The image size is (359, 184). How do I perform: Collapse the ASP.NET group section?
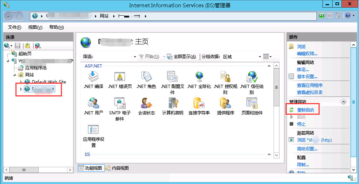pos(269,66)
